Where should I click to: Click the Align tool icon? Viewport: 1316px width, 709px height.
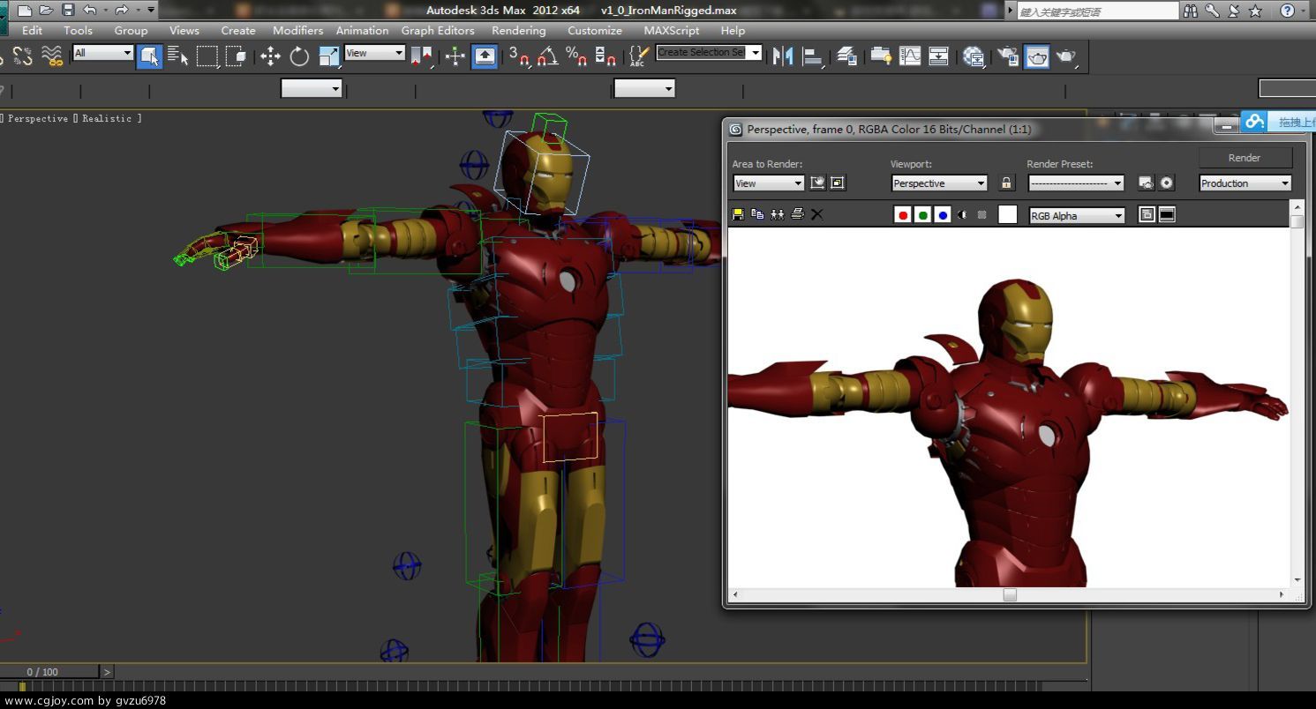point(813,56)
